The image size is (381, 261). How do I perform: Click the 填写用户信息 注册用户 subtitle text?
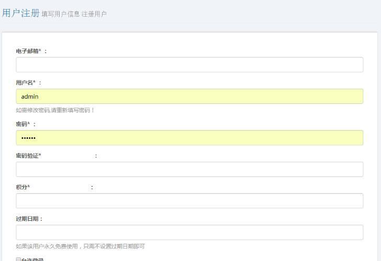(x=74, y=14)
